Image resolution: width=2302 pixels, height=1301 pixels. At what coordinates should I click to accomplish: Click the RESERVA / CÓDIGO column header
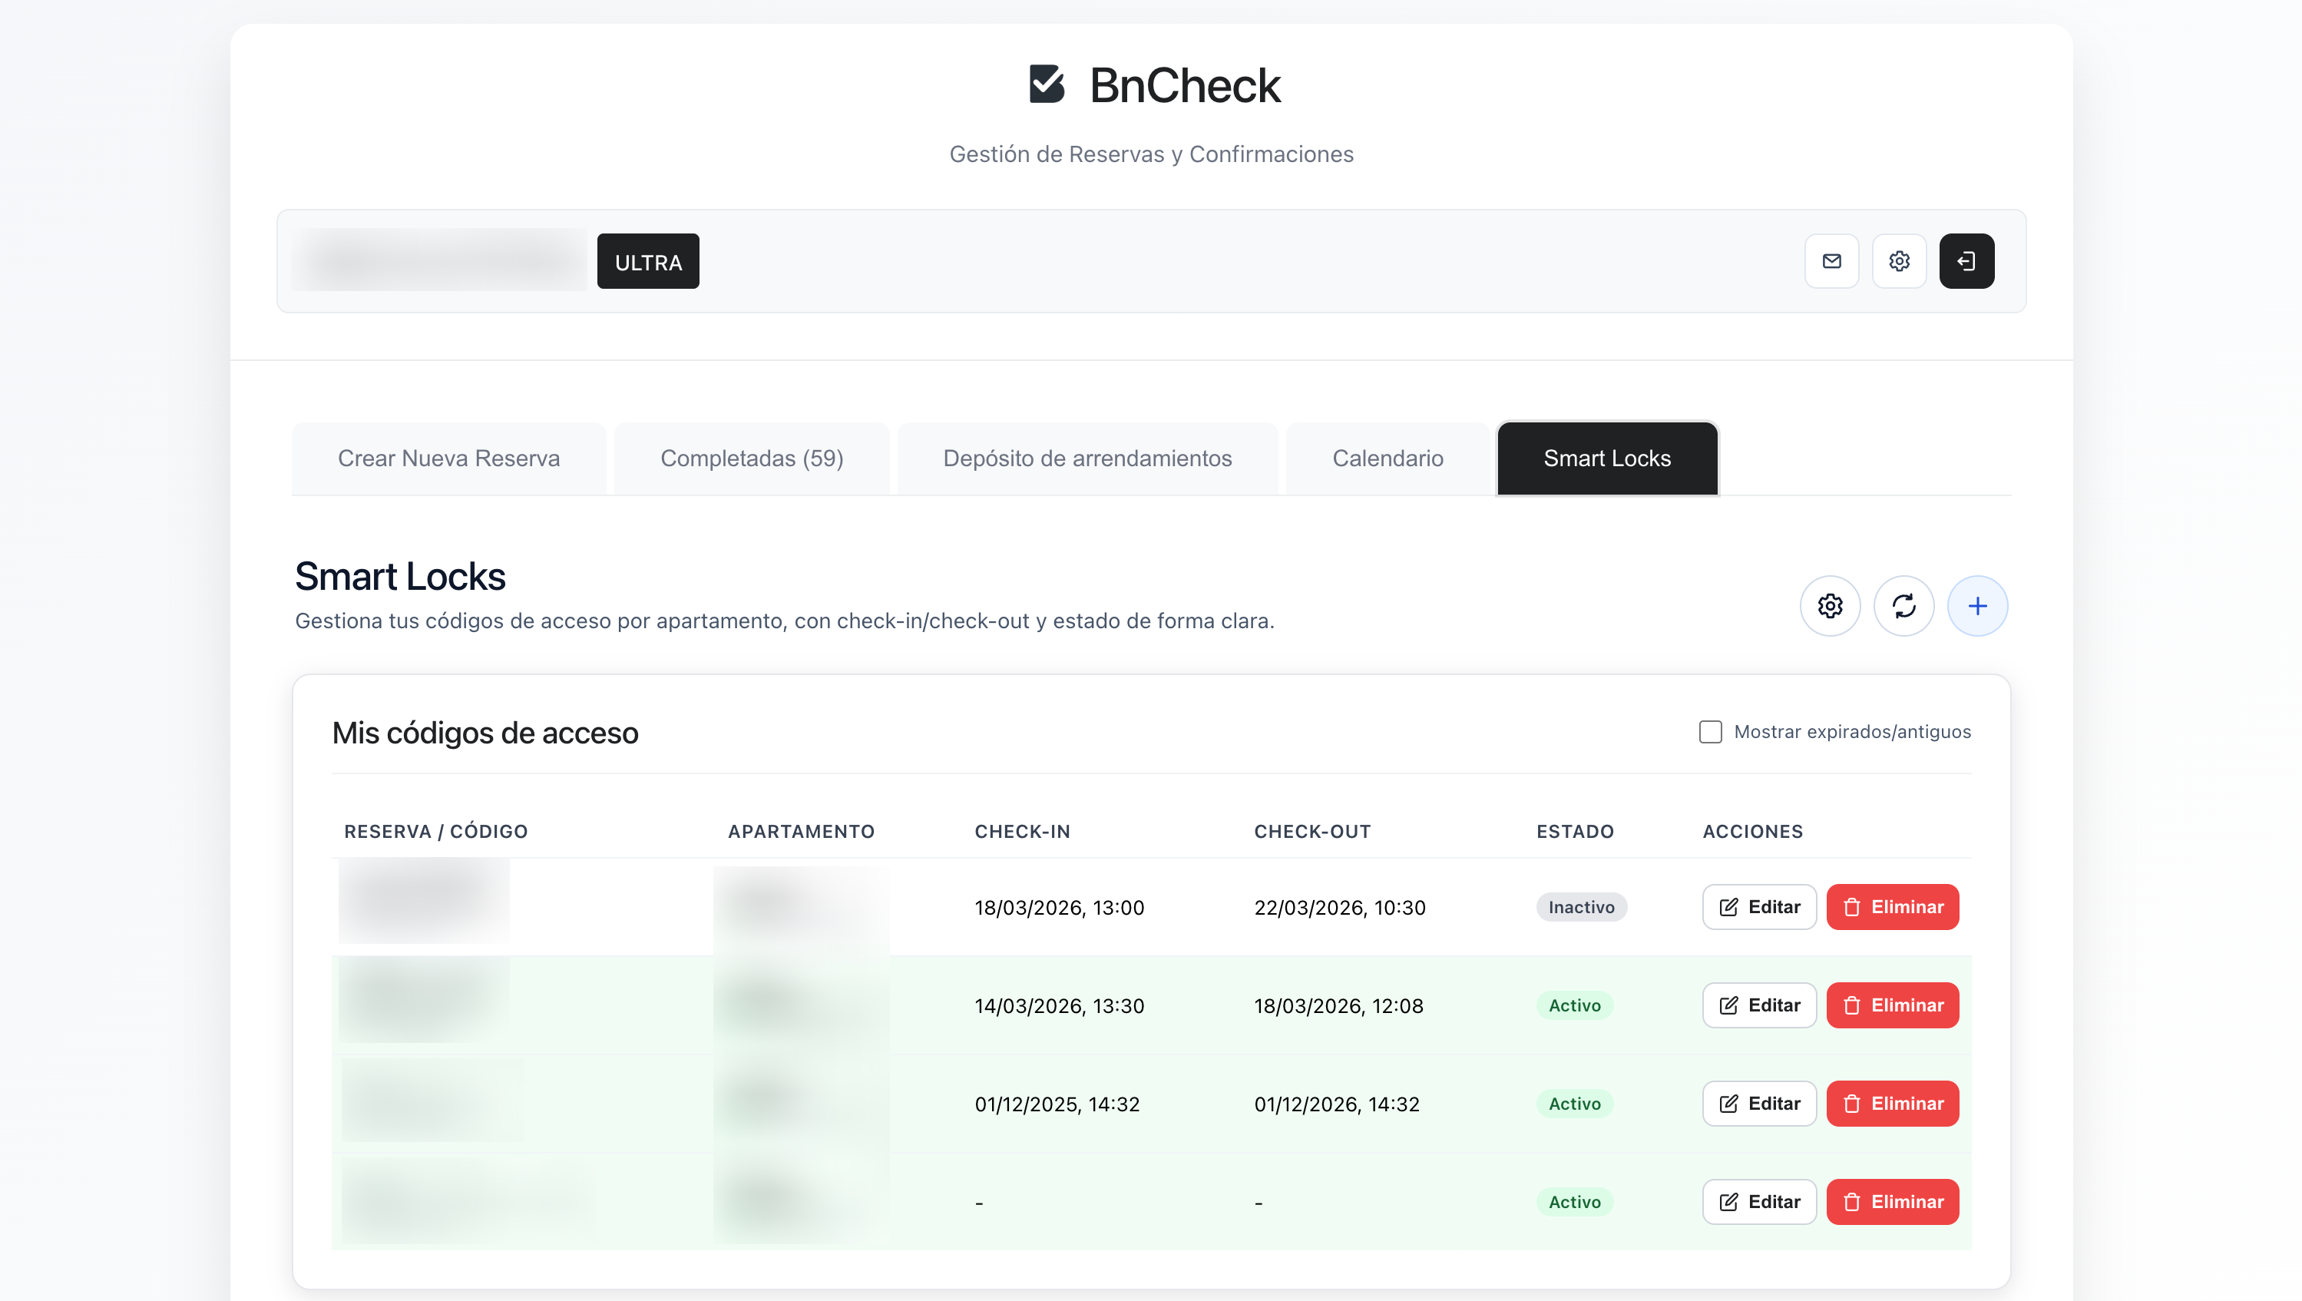(x=436, y=832)
